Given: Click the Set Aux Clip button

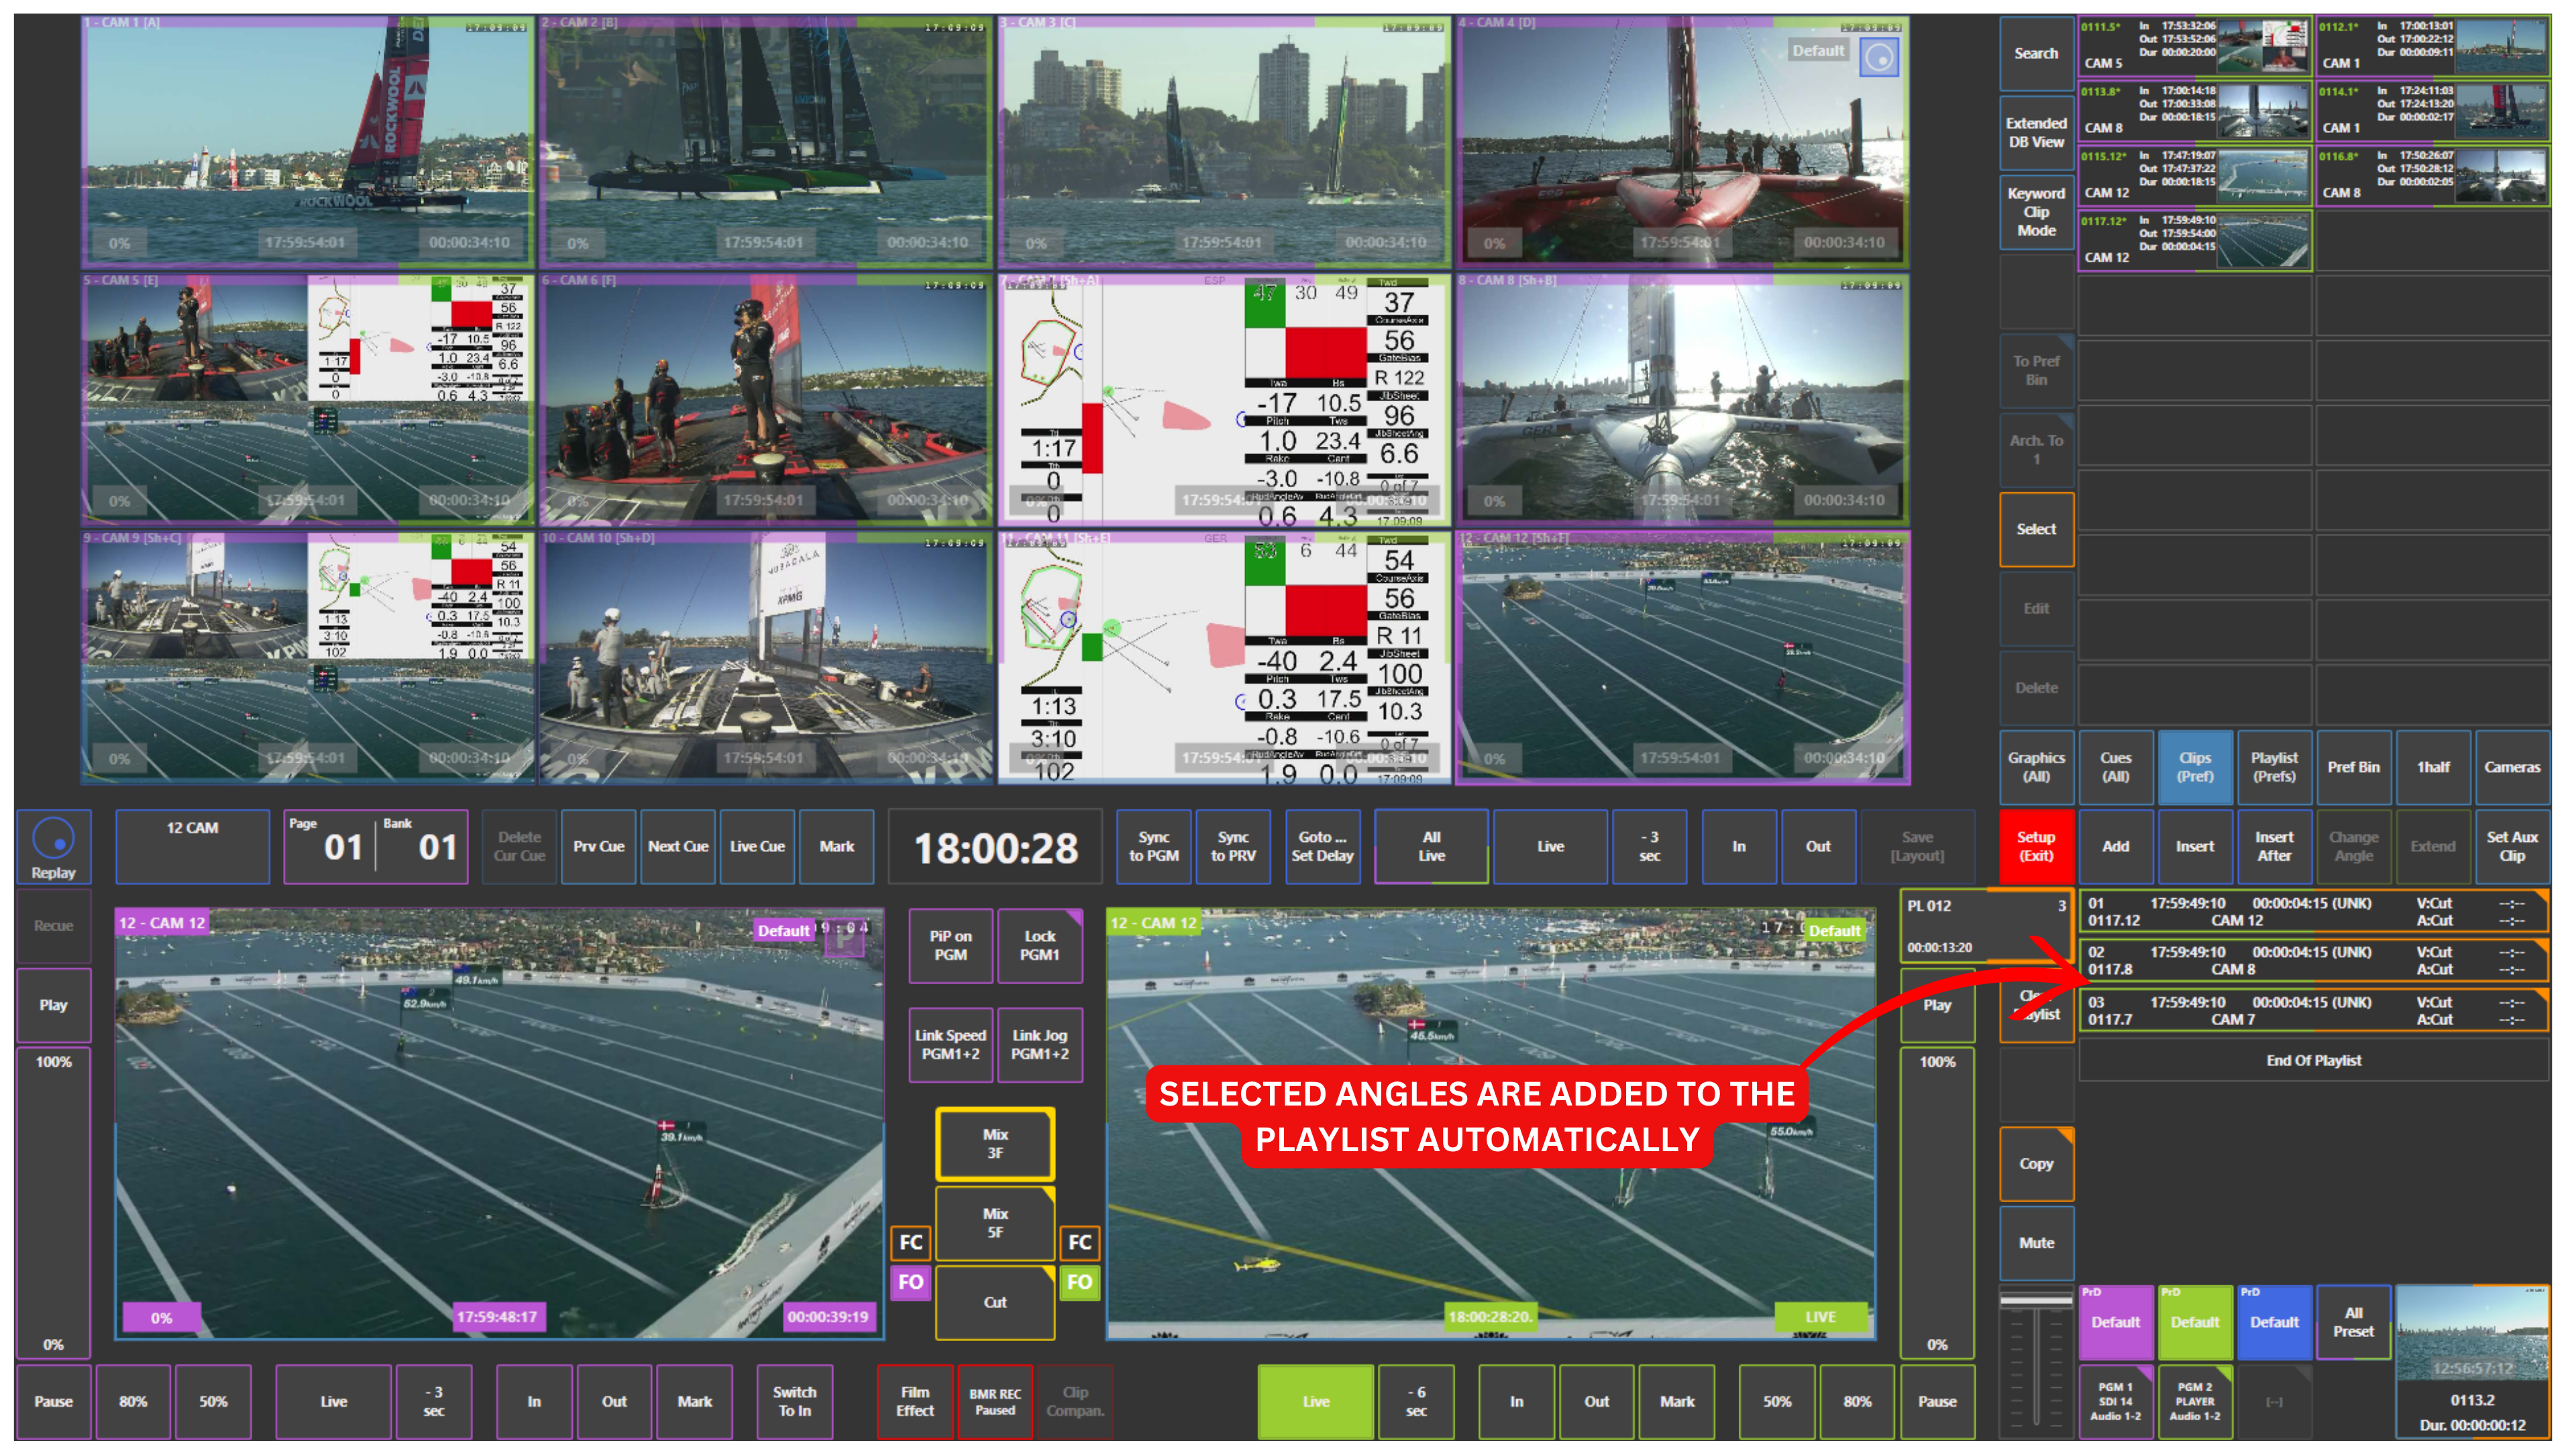Looking at the screenshot, I should 2512,846.
